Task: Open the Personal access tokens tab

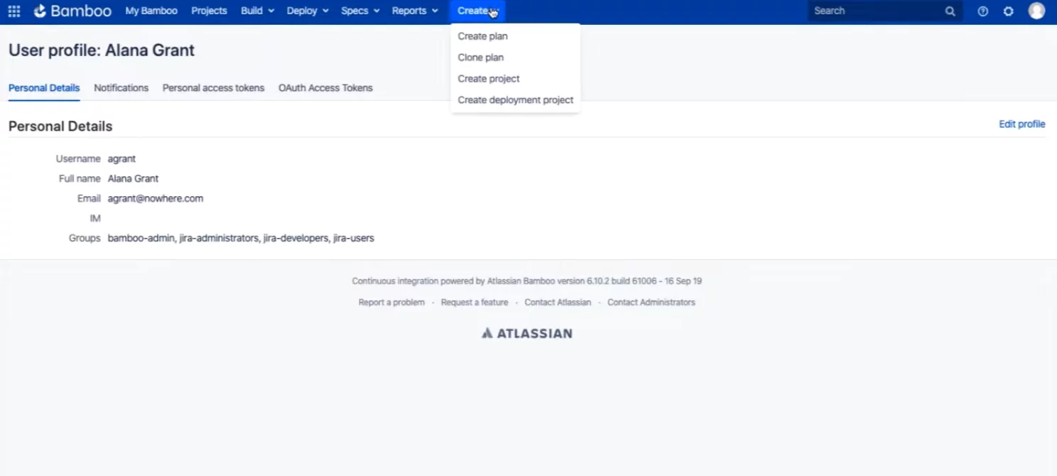Action: 213,88
